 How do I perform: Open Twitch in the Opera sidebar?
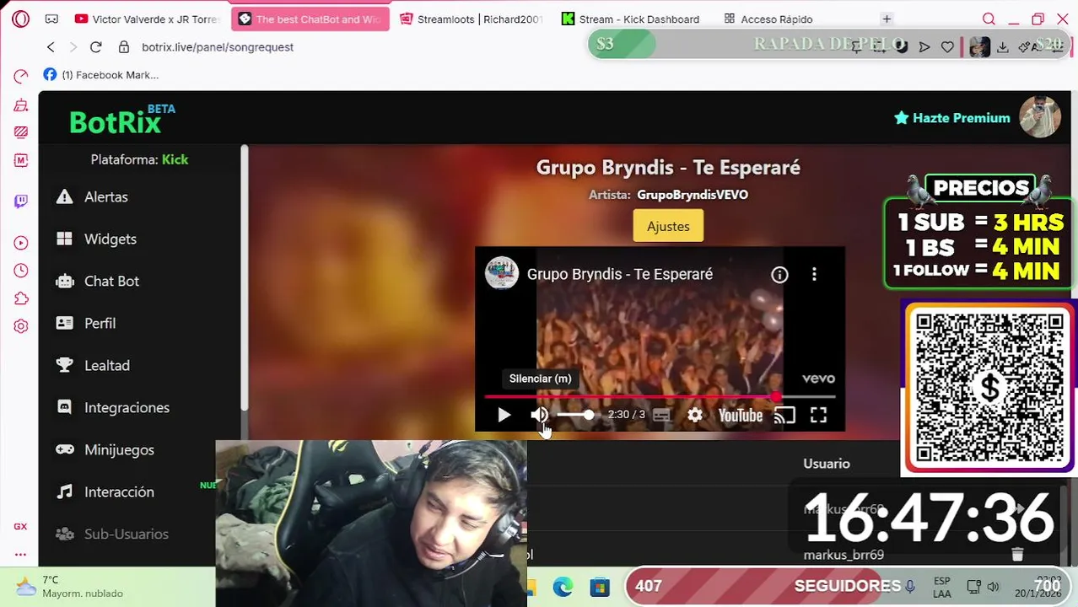(21, 201)
